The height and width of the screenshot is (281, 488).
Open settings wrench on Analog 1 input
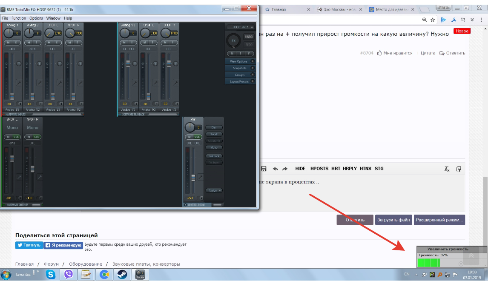19,83
